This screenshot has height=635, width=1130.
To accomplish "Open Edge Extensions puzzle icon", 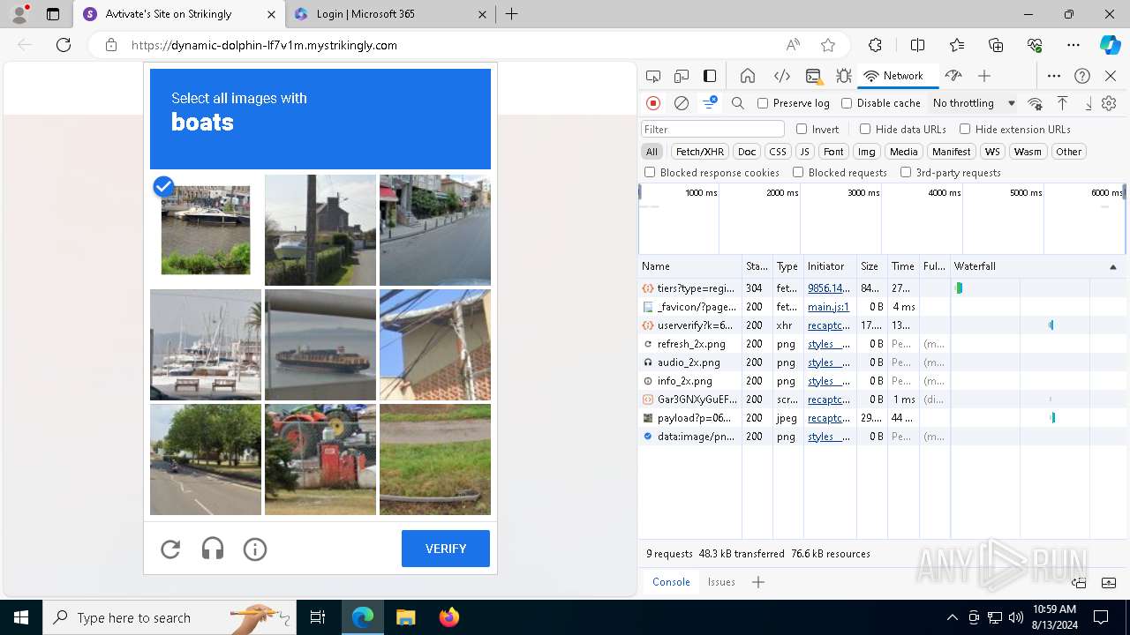I will pos(875,45).
